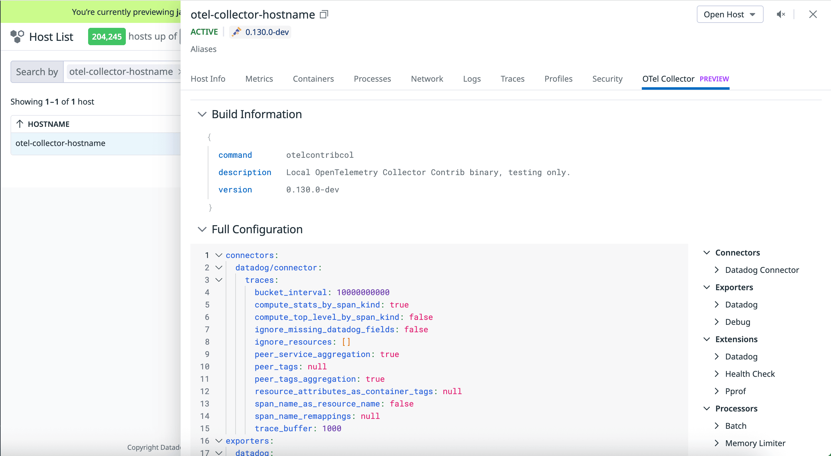Collapse Connectors in the outline

(706, 253)
